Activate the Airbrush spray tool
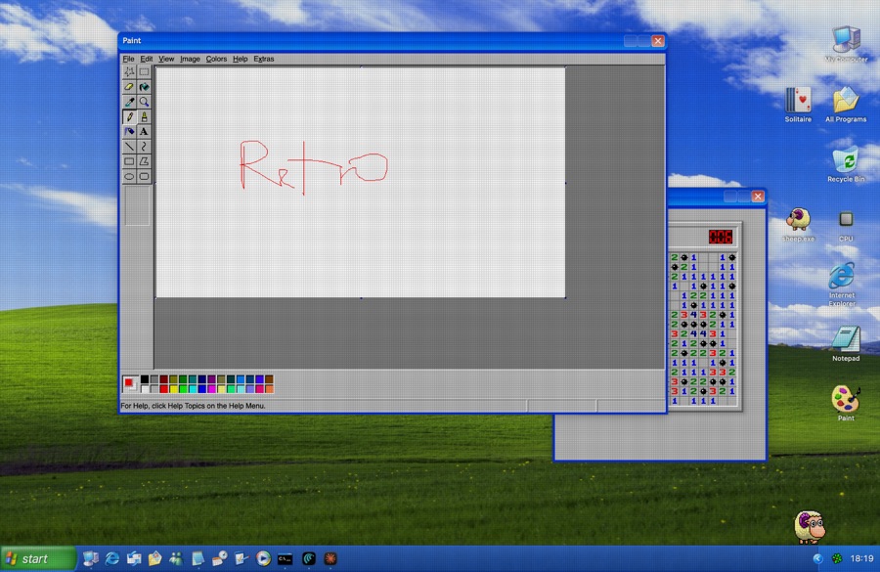The image size is (880, 572). tap(129, 131)
